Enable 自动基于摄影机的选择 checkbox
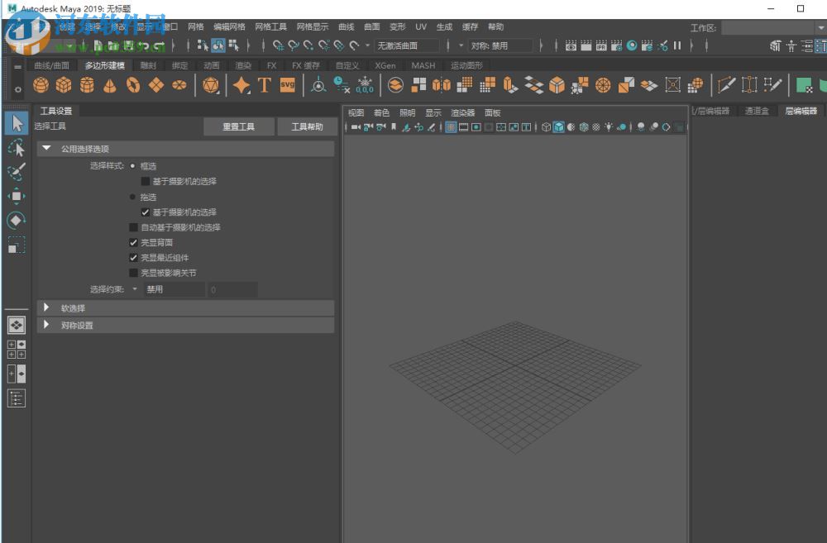 pyautogui.click(x=134, y=227)
